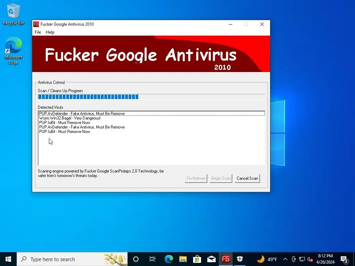355x266 pixels.
Task: Open the Mail app from the taskbar
Action: tap(211, 259)
